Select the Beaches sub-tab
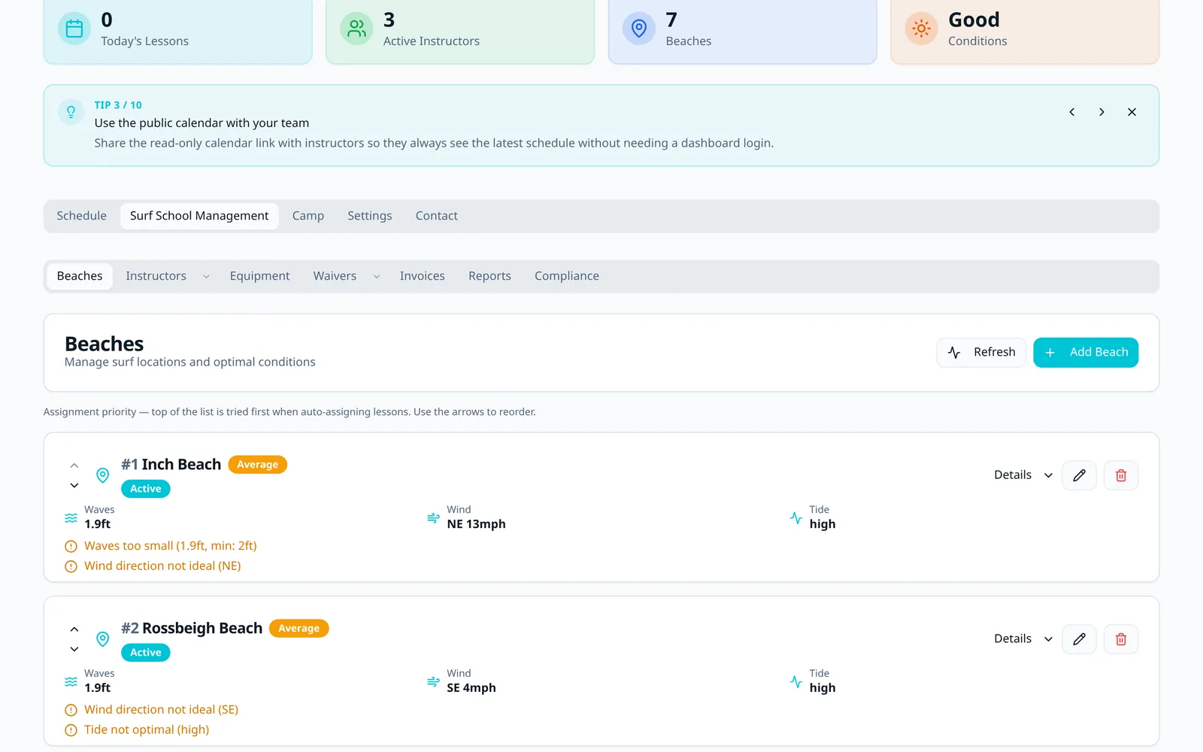Viewport: 1203px width, 752px height. coord(80,276)
